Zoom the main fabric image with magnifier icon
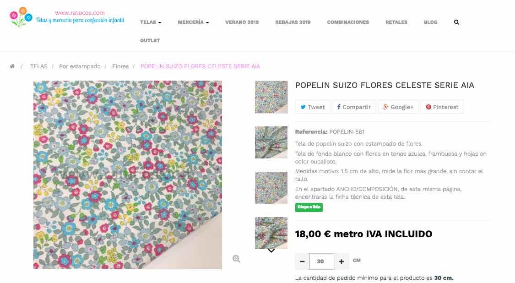Viewport: 515px width, 283px height. point(236,259)
